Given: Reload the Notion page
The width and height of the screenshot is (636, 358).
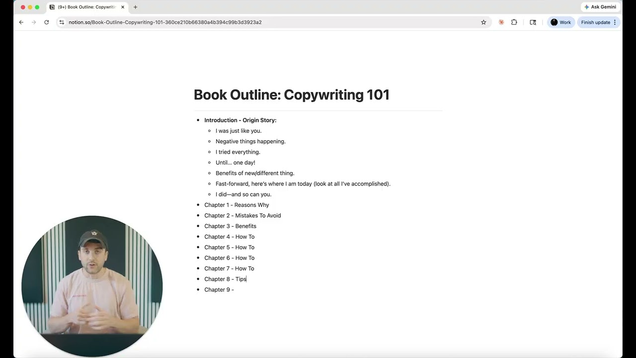Looking at the screenshot, I should [47, 22].
